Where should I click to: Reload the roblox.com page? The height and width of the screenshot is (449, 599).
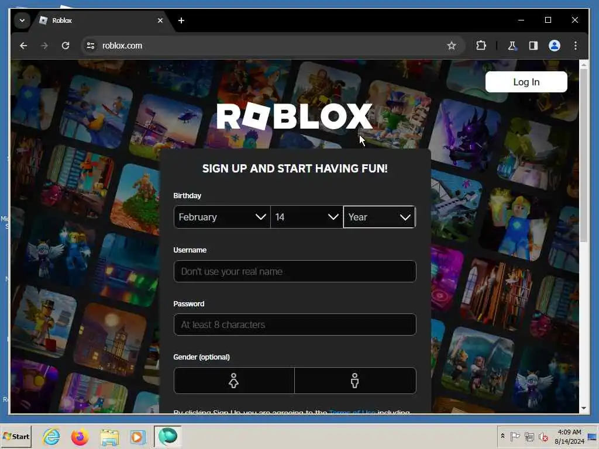(66, 46)
